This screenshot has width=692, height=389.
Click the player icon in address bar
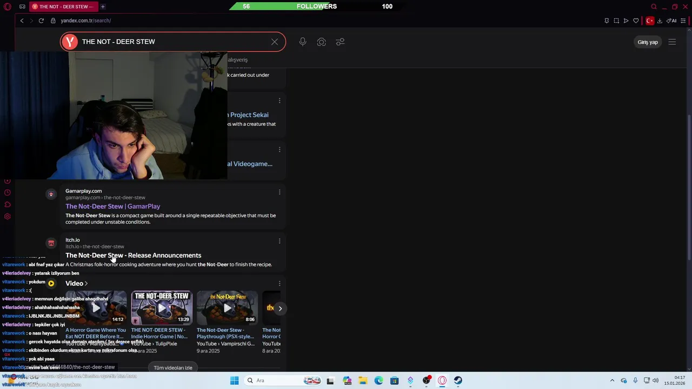[626, 21]
